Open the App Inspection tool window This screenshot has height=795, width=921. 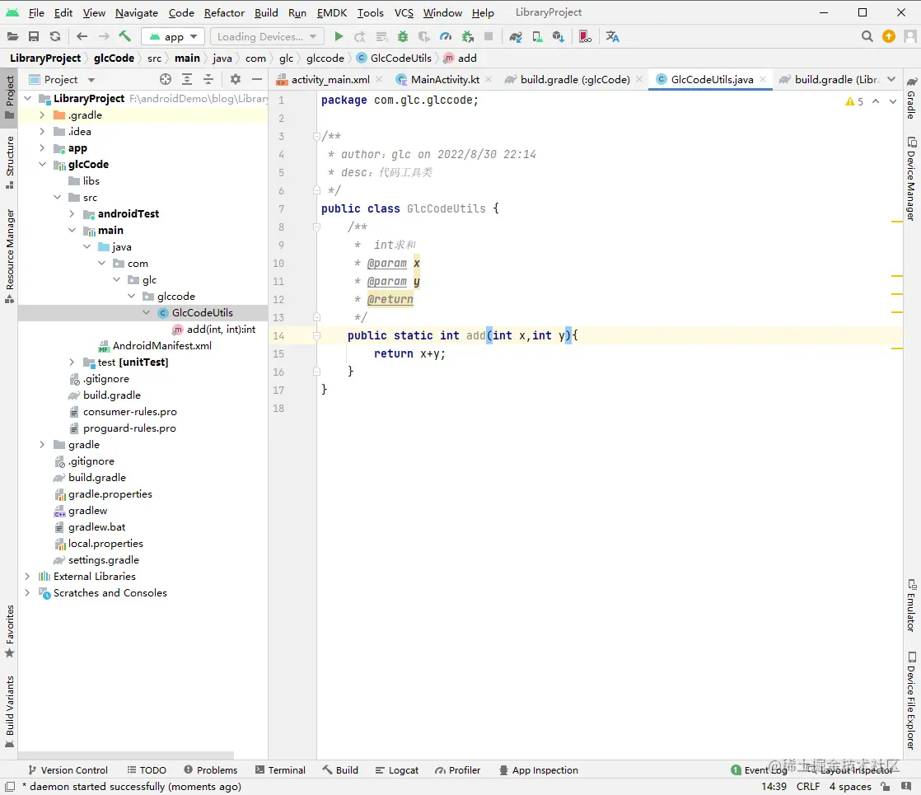coord(538,769)
